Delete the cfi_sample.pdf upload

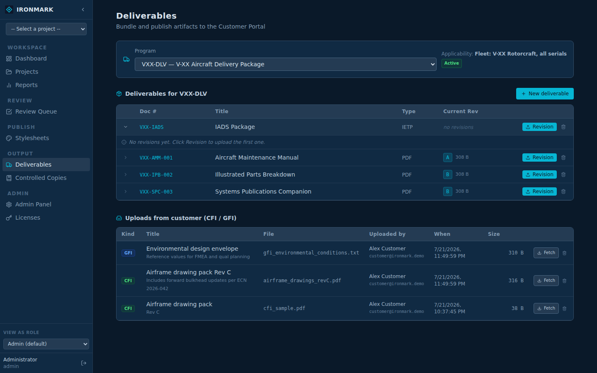tap(565, 308)
